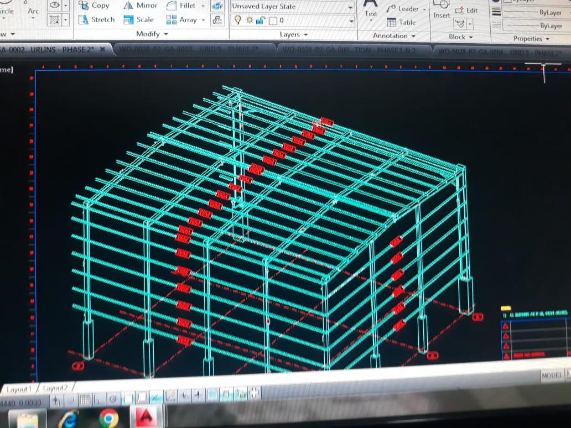Expand the Block panel
Viewport: 571px width, 428px height.
pyautogui.click(x=461, y=37)
